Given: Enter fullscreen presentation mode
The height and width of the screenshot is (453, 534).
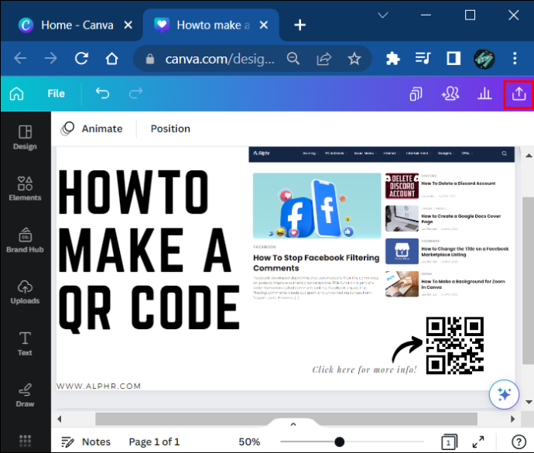Looking at the screenshot, I should tap(478, 442).
